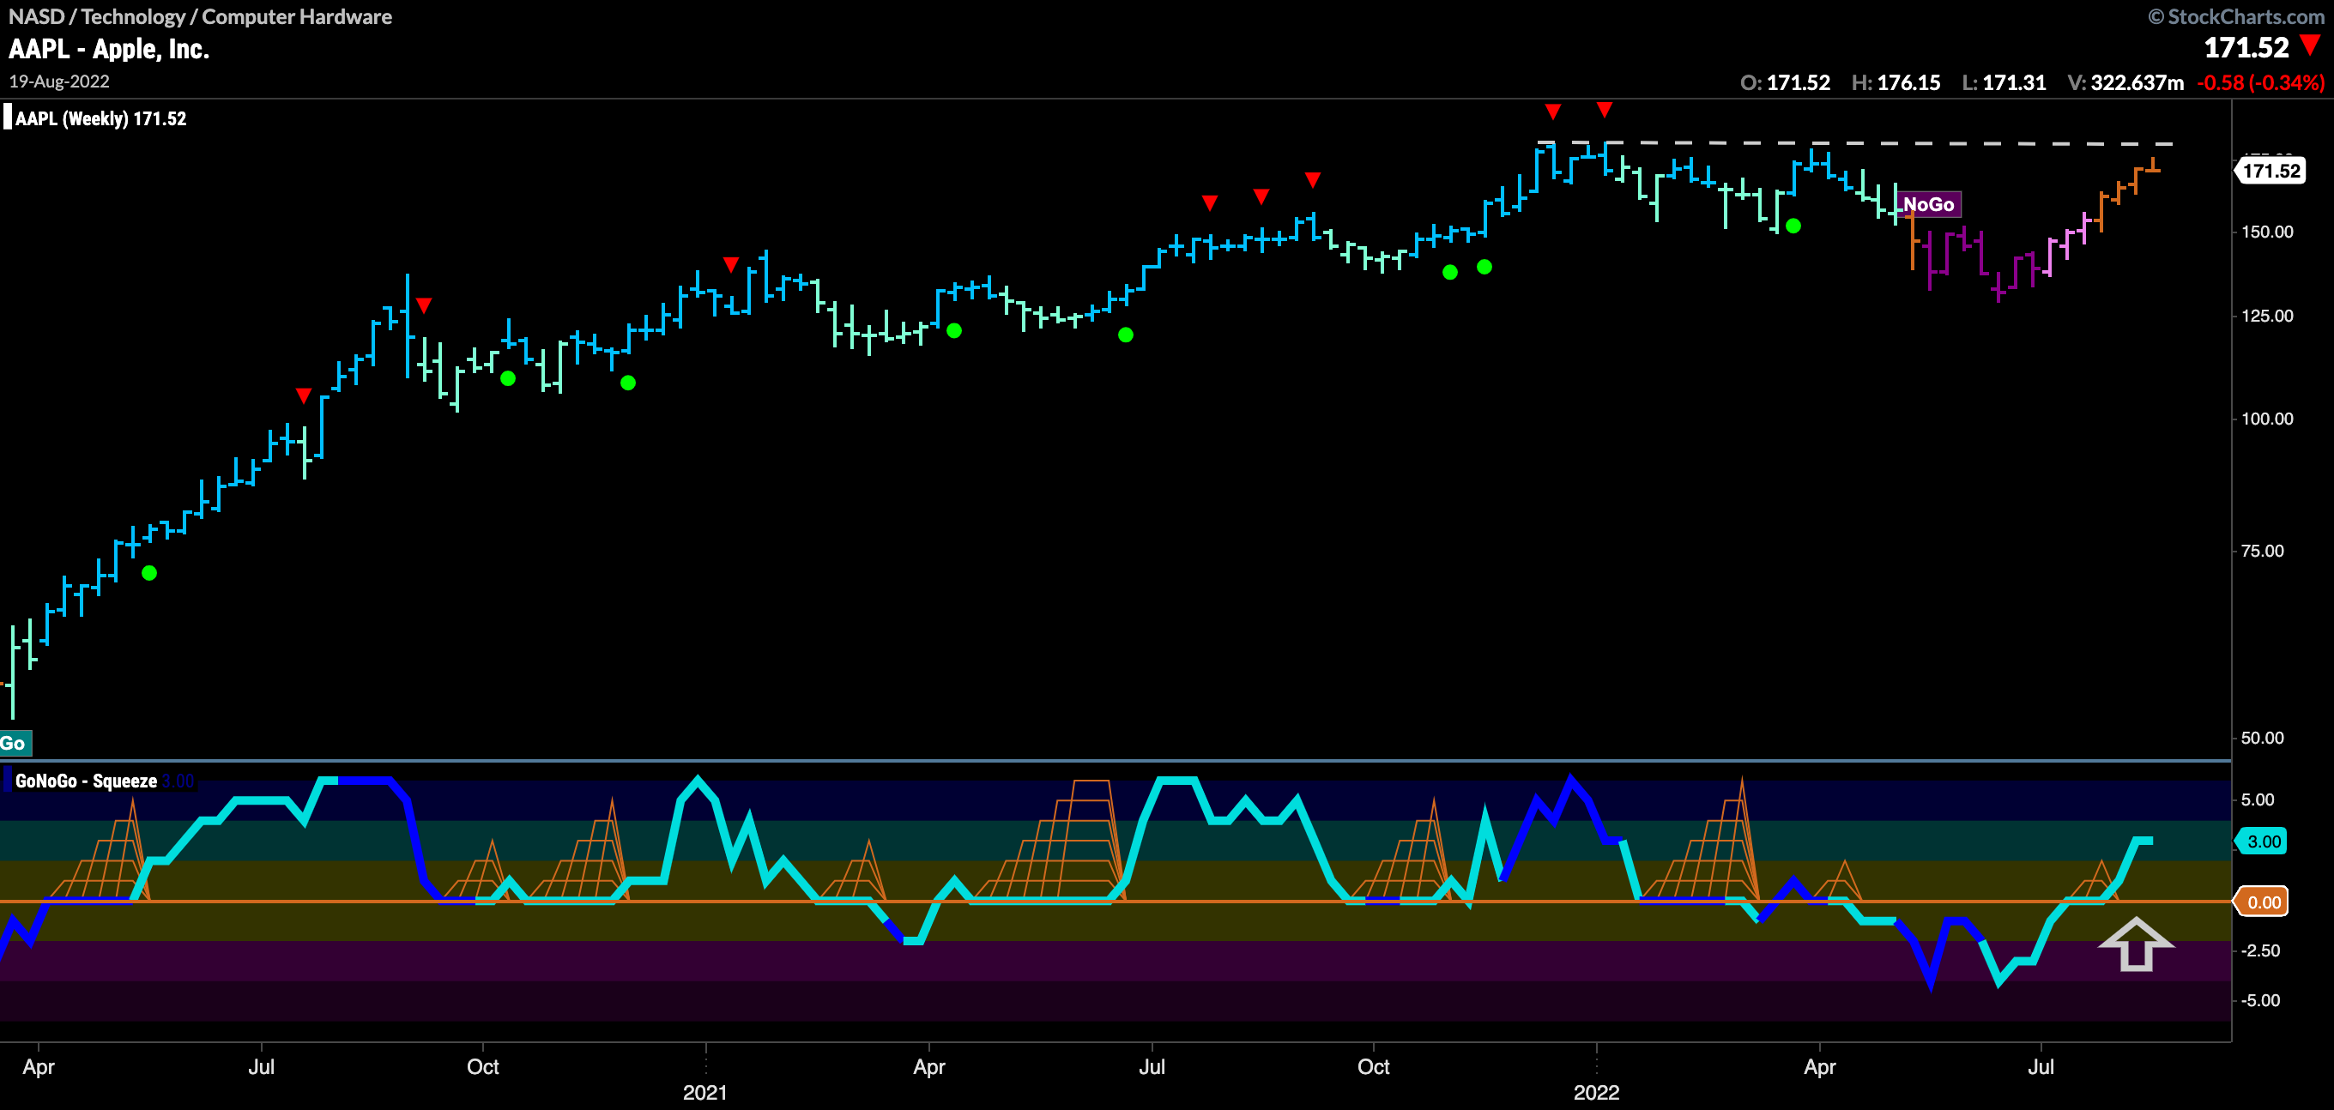This screenshot has width=2334, height=1110.
Task: Click the red triangle marker near September 2020
Action: 423,305
